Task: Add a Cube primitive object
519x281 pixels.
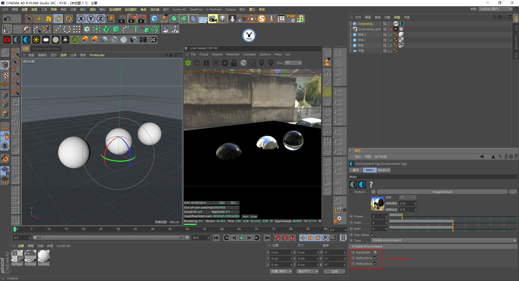Action: (x=154, y=19)
